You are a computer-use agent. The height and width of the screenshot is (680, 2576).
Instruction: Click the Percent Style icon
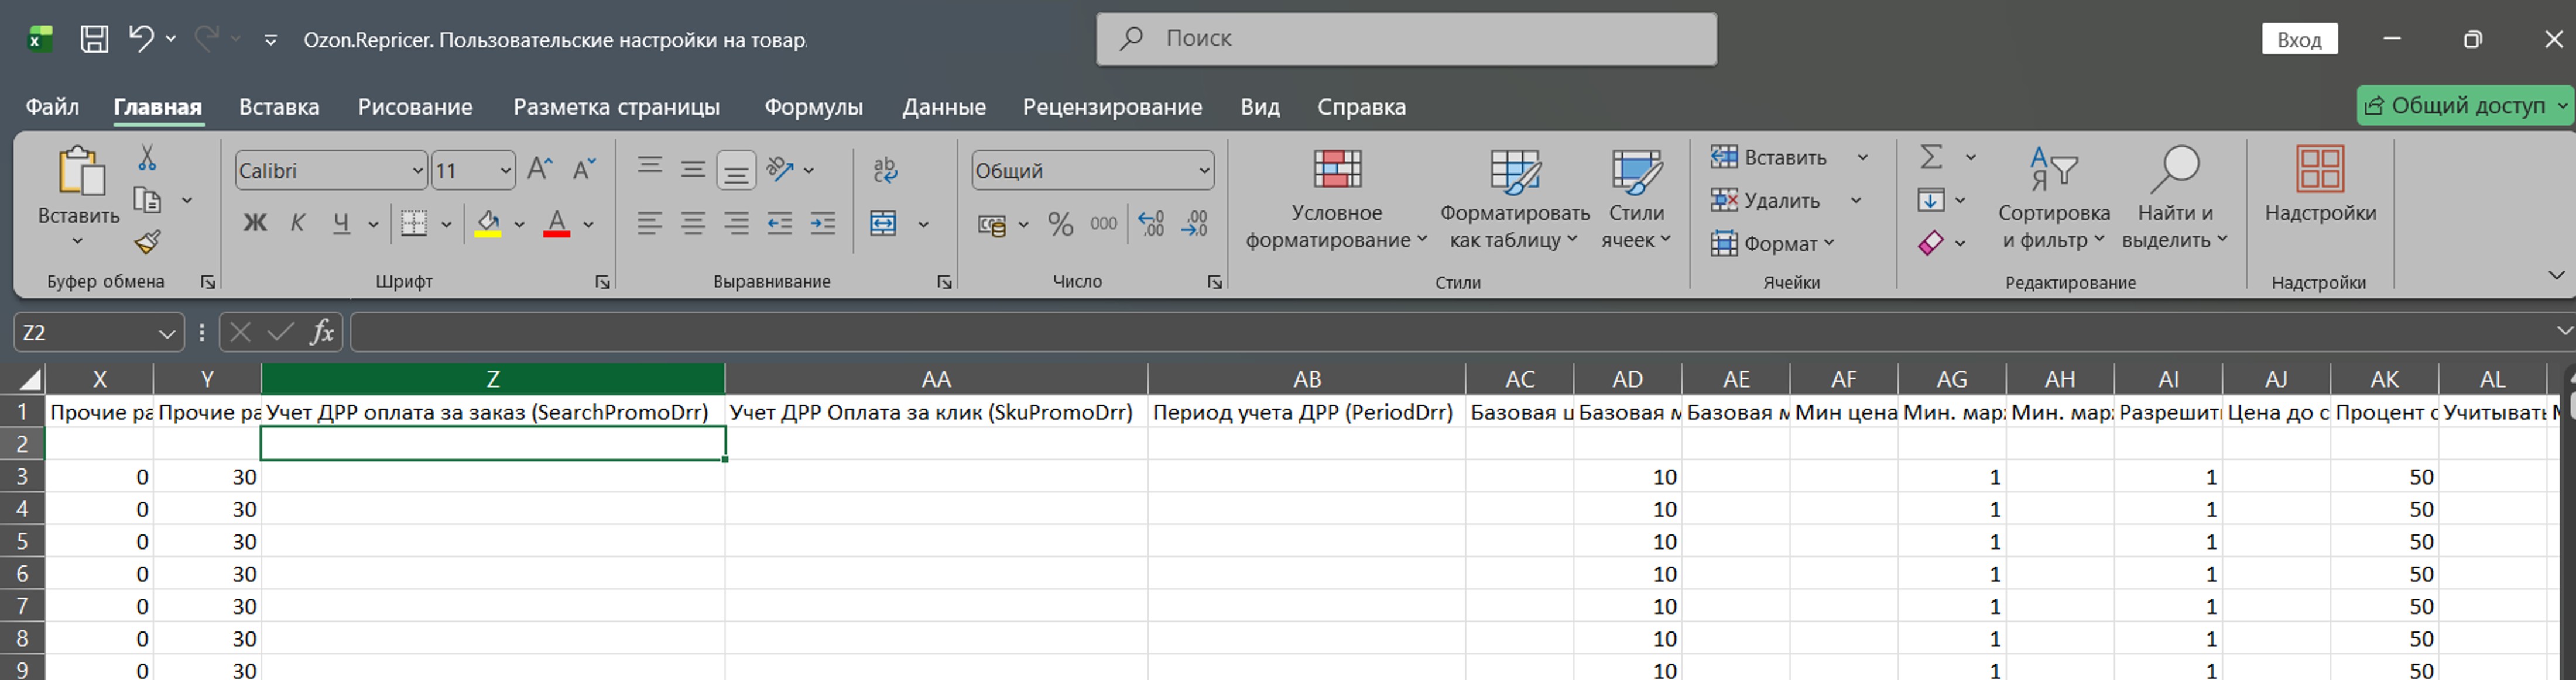click(1060, 225)
